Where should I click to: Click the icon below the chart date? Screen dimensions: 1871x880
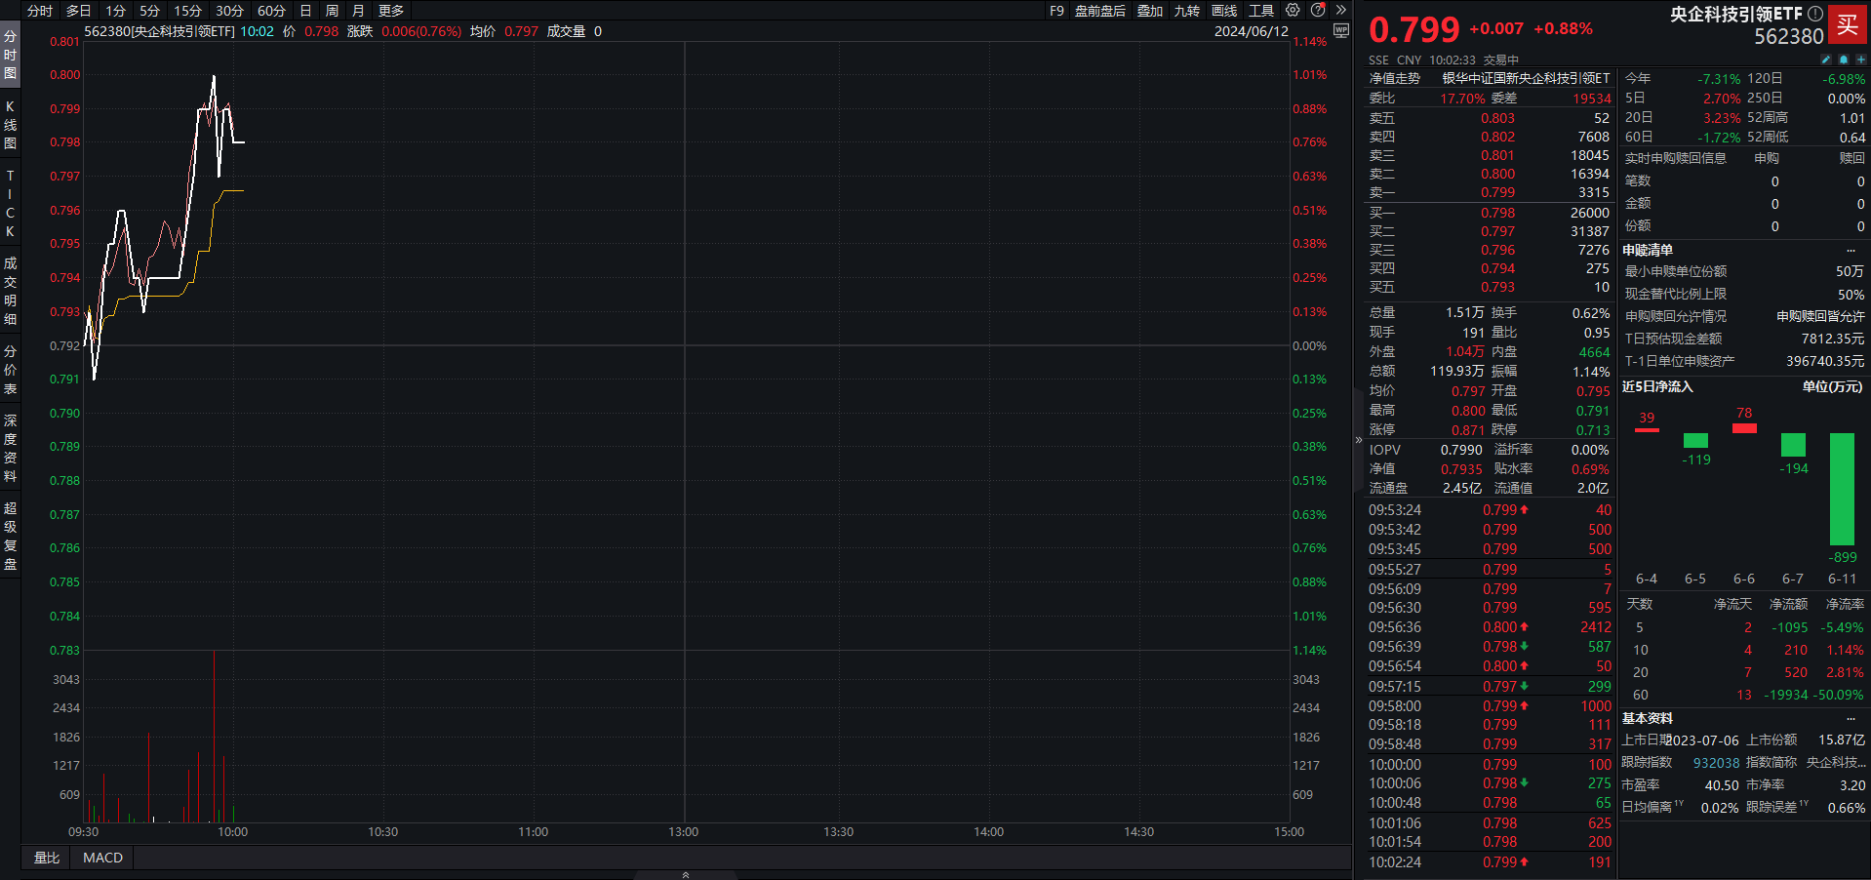click(1341, 31)
